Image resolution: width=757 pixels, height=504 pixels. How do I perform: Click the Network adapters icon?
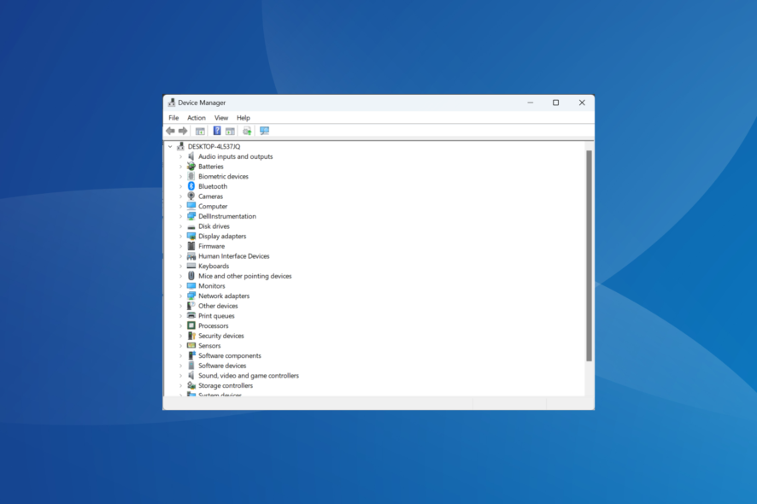(191, 296)
